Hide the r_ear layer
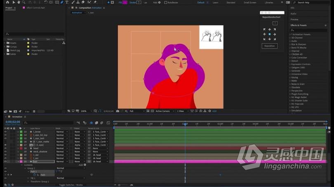The image size is (334, 187). pyautogui.click(x=5, y=155)
